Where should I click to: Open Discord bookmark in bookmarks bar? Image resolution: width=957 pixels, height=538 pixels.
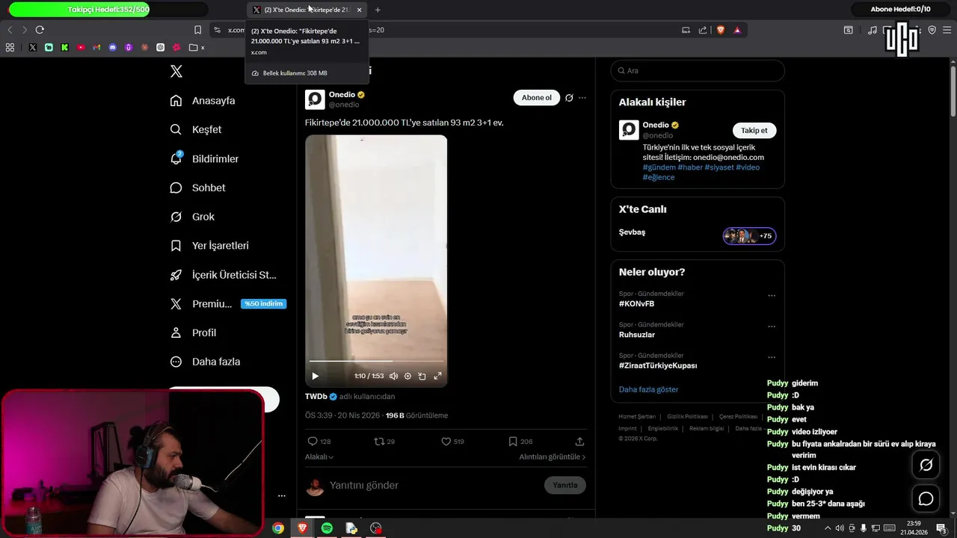point(113,47)
